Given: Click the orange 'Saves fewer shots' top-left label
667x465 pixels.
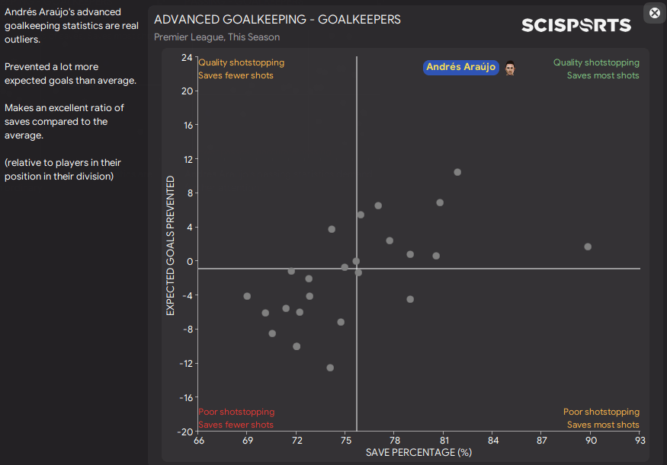Looking at the screenshot, I should coord(236,75).
